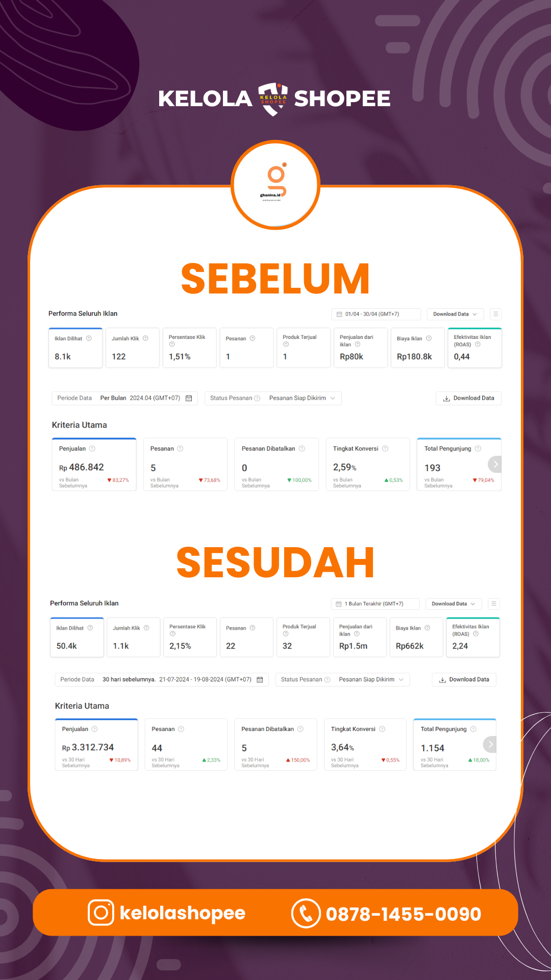551x980 pixels.
Task: Open the ghanina.id circular logo
Action: pos(275,185)
